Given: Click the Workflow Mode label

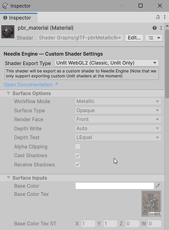Looking at the screenshot, I should [32, 101].
